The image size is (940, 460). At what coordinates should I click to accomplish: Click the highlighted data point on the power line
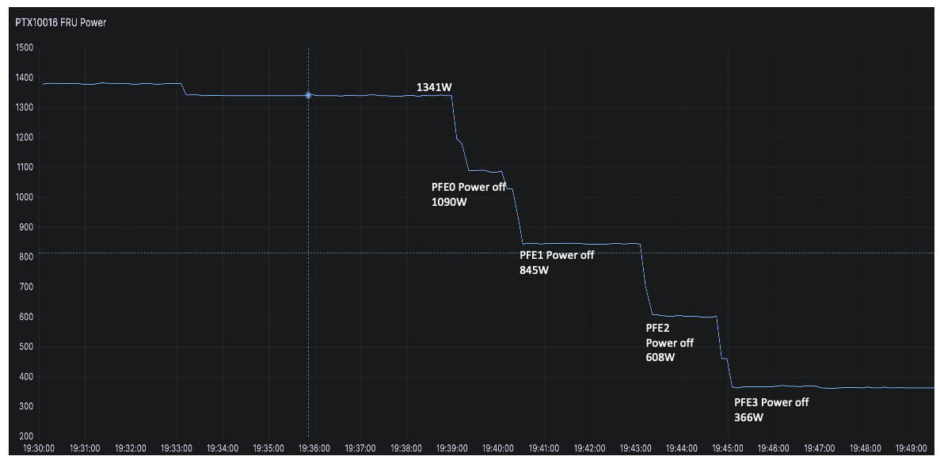308,95
